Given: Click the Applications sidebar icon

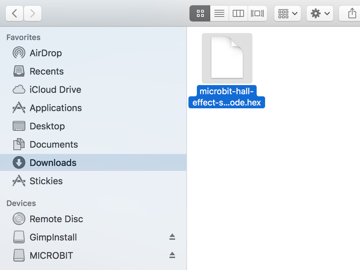Looking at the screenshot, I should [19, 108].
